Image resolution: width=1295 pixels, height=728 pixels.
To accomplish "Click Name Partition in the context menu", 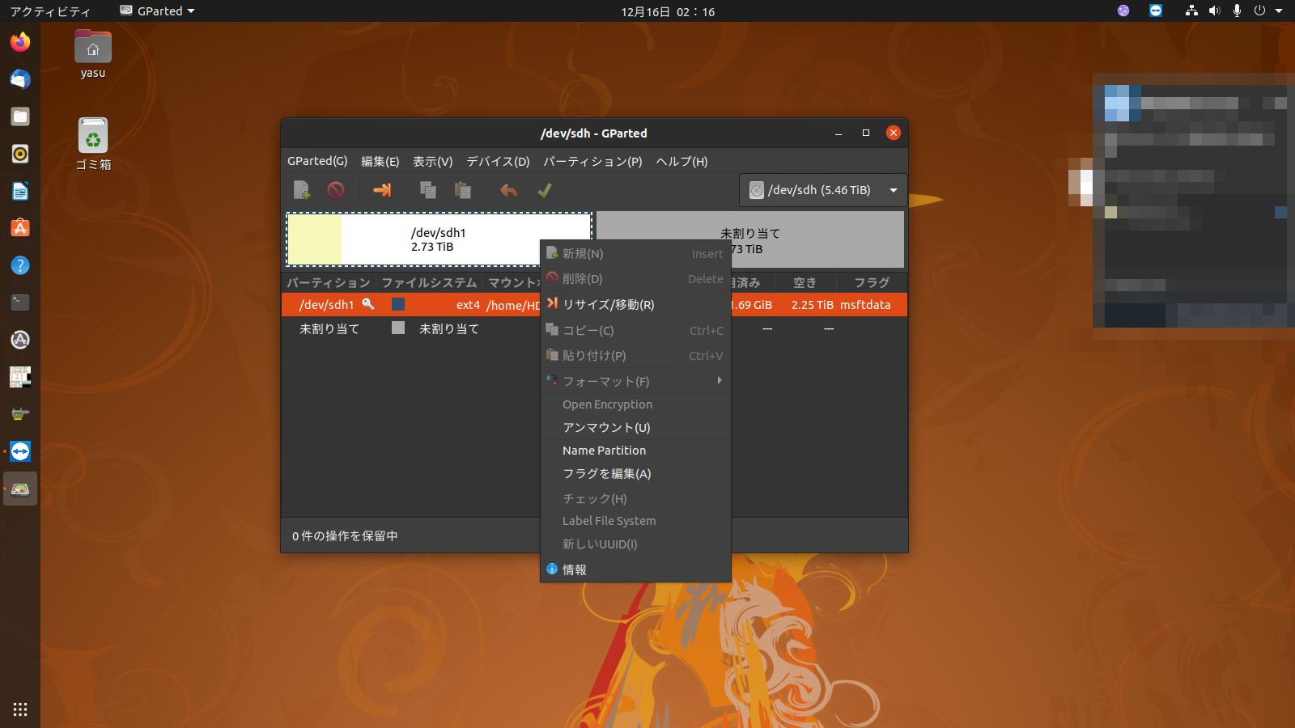I will [x=605, y=451].
